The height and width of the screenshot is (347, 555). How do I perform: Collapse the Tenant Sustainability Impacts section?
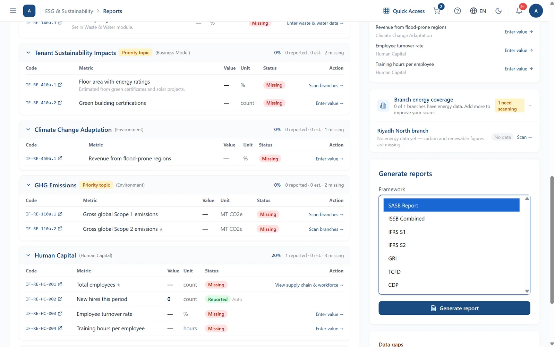pyautogui.click(x=28, y=53)
